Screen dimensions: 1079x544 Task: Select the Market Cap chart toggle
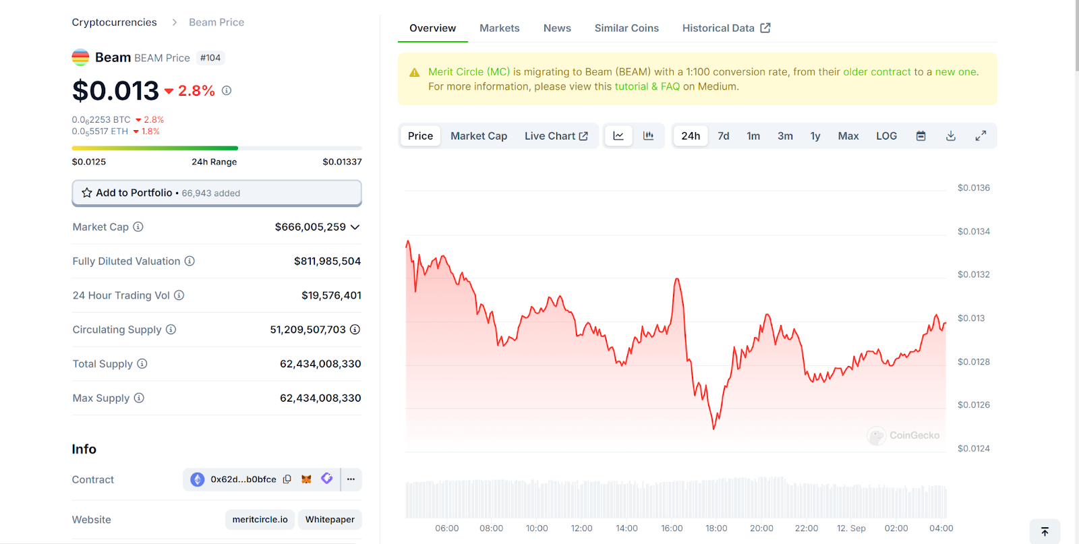click(x=479, y=136)
